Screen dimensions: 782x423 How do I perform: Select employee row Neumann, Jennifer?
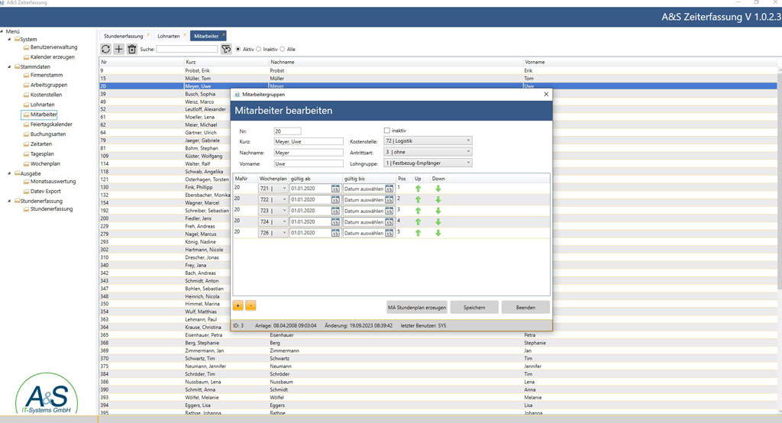(438, 366)
